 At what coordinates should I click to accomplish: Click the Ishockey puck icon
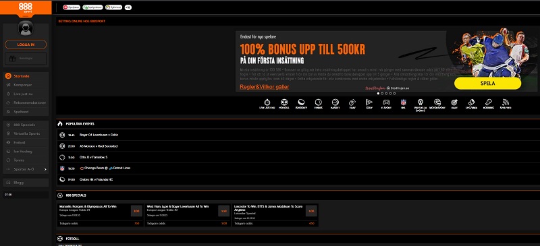coord(301,102)
